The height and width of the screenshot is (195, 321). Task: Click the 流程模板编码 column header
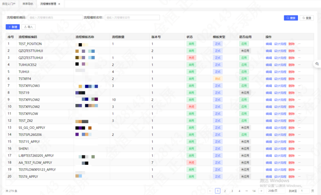pos(28,37)
